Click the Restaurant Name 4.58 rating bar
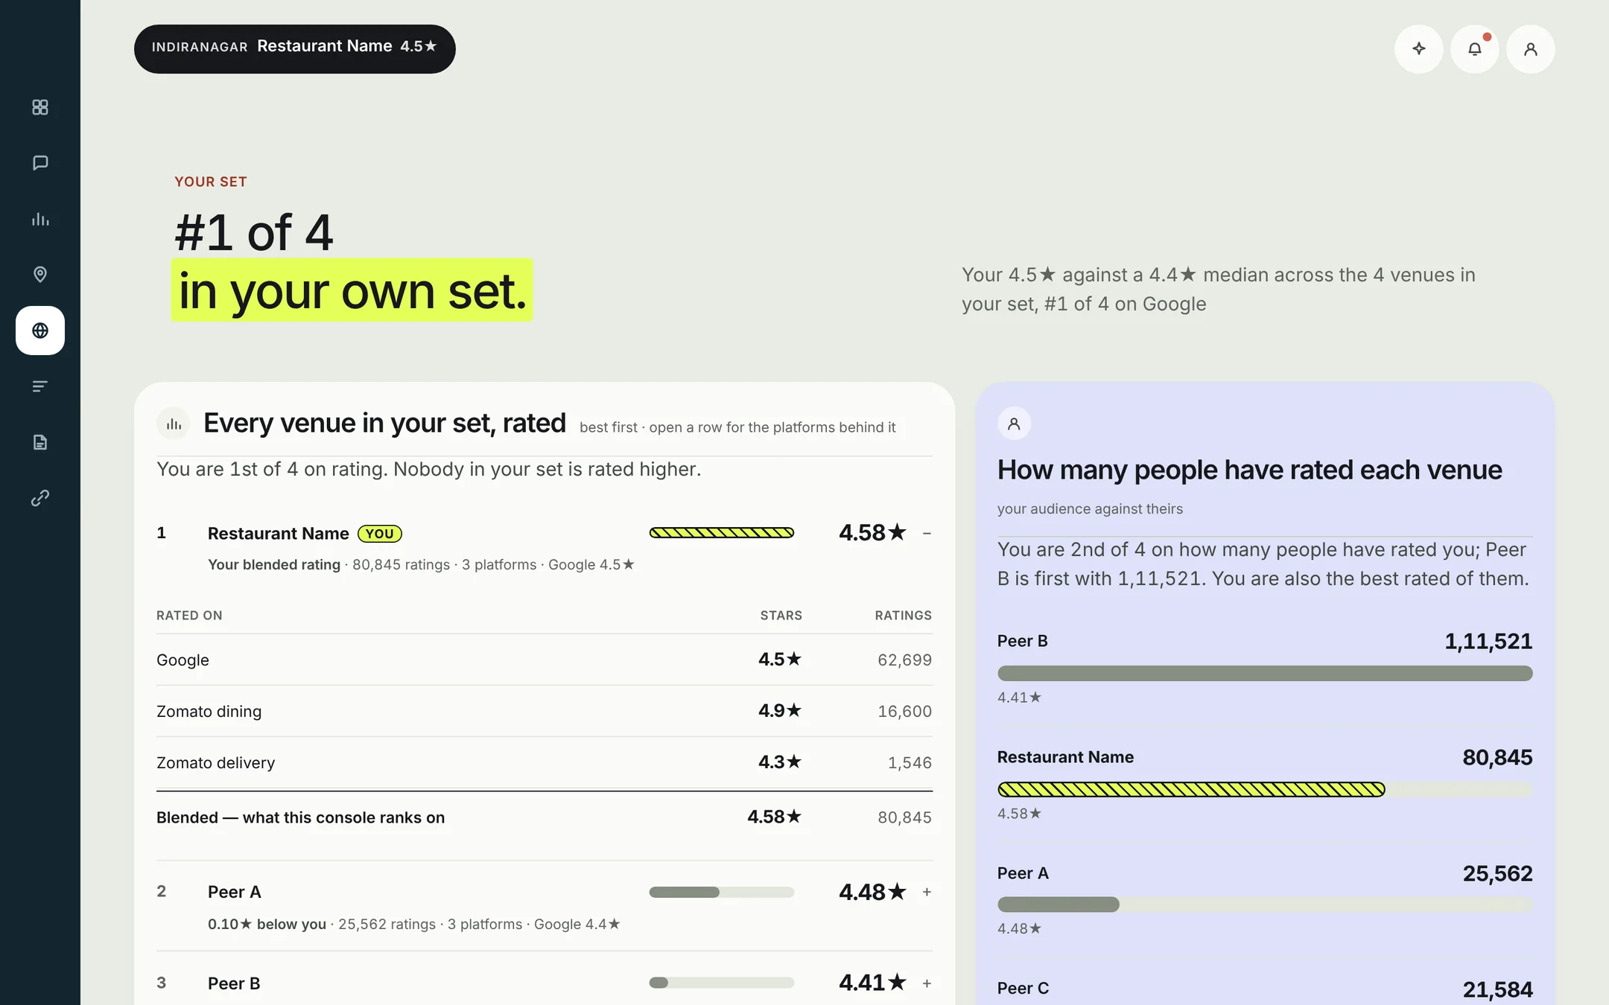This screenshot has width=1609, height=1005. 721,532
